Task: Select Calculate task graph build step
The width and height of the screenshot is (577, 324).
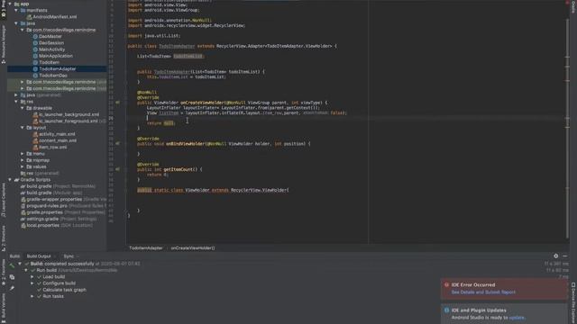Action: pyautogui.click(x=64, y=290)
